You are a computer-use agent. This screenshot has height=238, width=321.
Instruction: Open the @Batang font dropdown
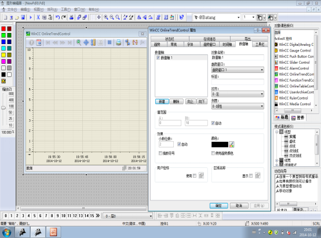tap(238, 17)
